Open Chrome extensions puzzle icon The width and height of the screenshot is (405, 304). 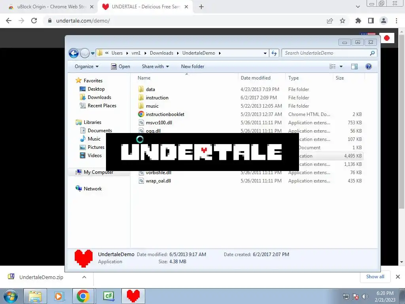[x=358, y=21]
